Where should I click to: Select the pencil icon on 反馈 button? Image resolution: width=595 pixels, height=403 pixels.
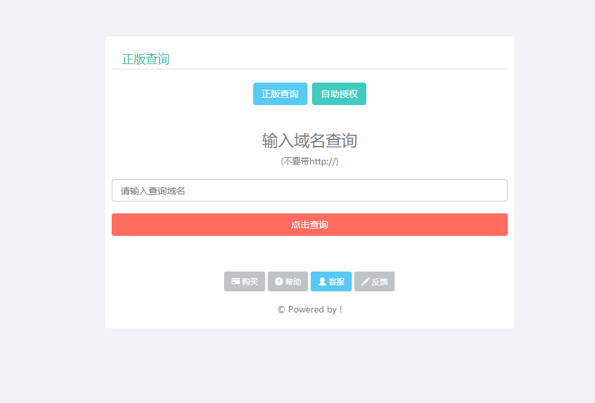pos(366,281)
